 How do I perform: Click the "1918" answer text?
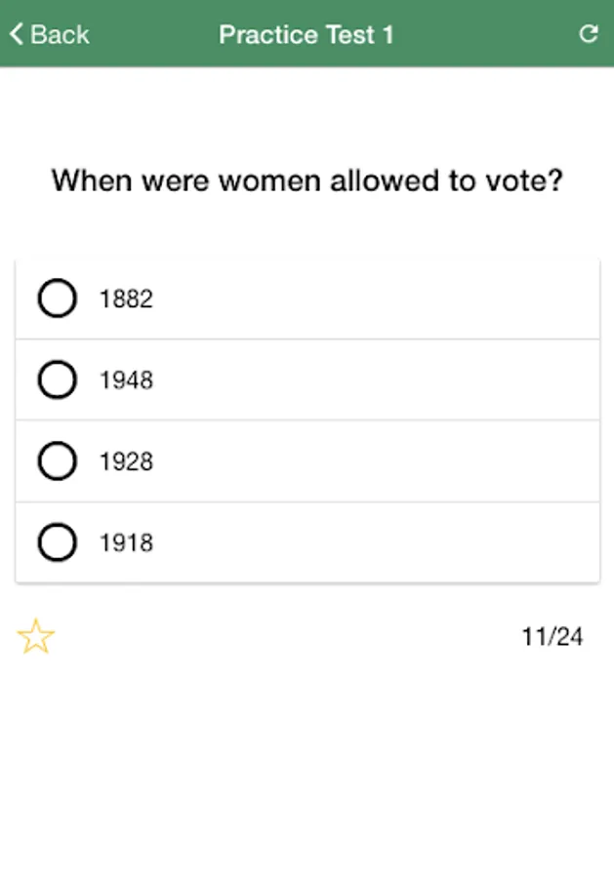(x=126, y=543)
